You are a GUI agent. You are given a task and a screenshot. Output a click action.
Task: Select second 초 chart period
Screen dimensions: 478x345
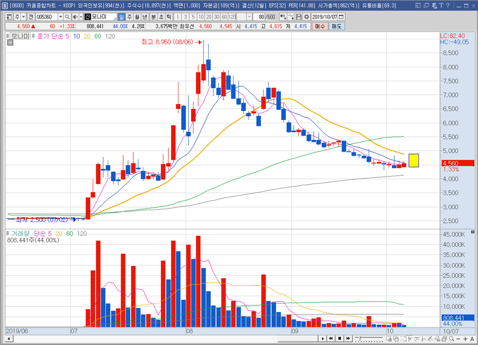(161, 17)
